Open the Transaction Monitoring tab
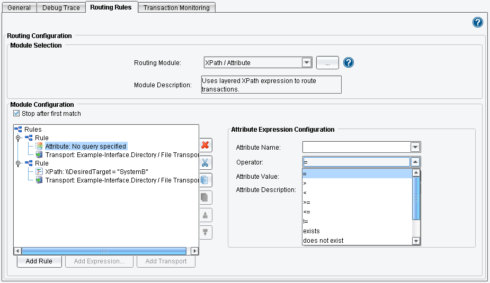 point(176,7)
